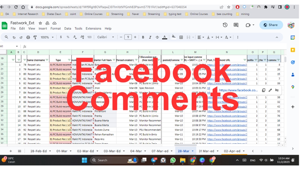Viewport: 302px width, 170px height.
Task: Open Google Tasks in side panel
Action: coord(293,62)
